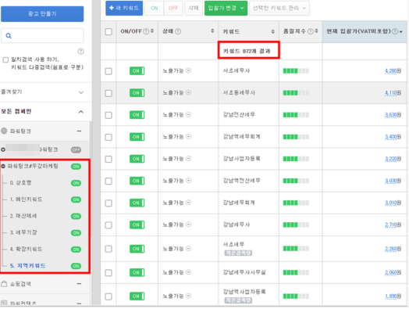The height and width of the screenshot is (309, 409).
Task: Click help icon next to 품질지수 header
Action: [311, 31]
